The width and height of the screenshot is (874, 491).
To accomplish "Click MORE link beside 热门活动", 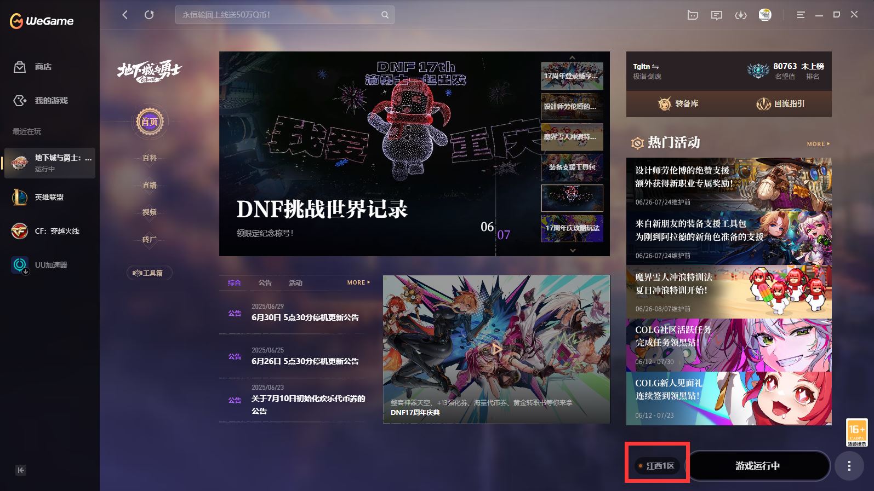I will pos(818,144).
